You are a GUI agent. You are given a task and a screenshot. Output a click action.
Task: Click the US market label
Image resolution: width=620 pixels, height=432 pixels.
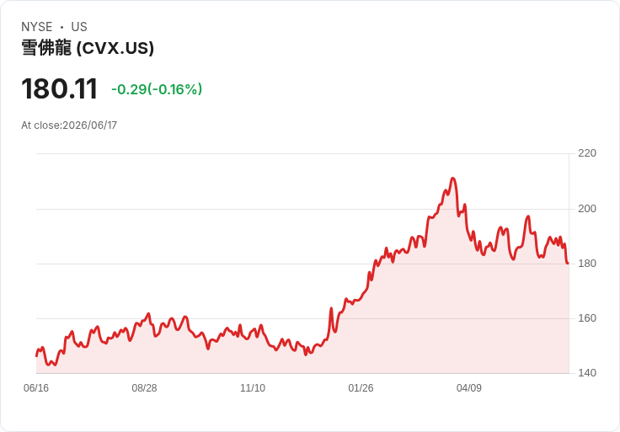[79, 27]
